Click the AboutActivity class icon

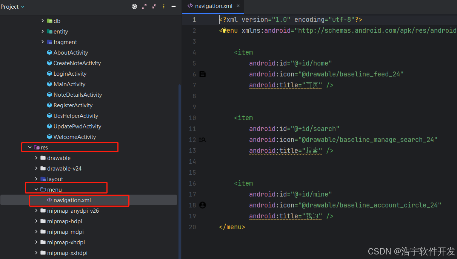pyautogui.click(x=49, y=53)
